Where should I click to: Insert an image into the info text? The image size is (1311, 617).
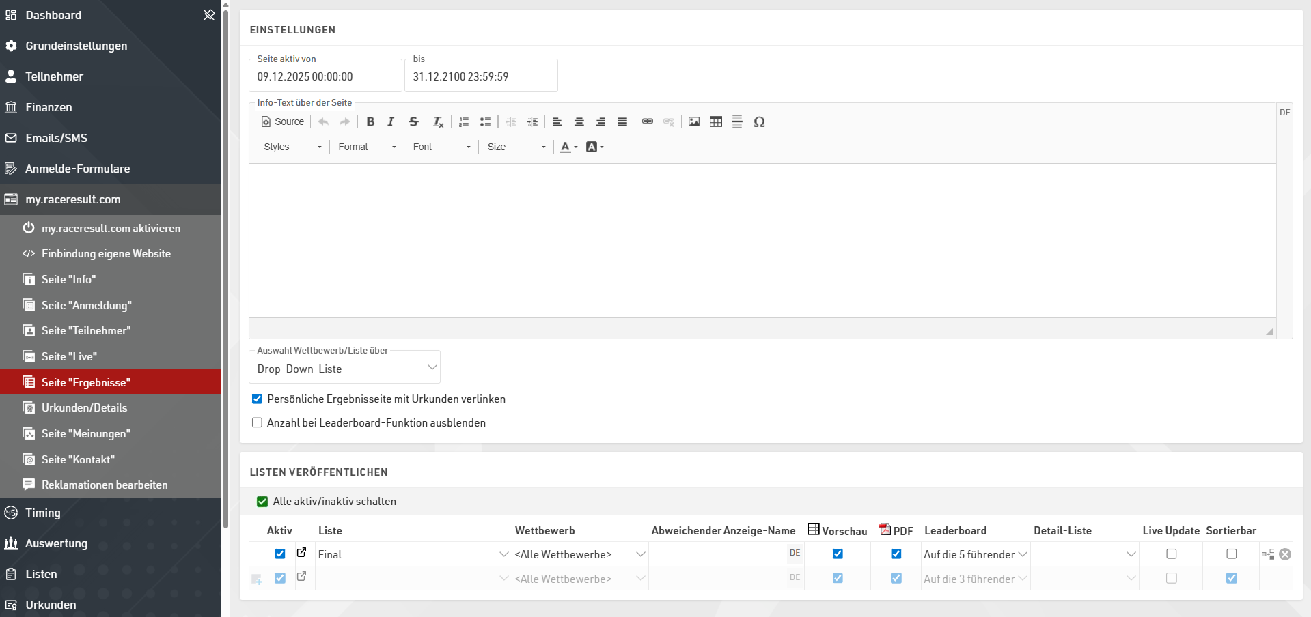[694, 121]
